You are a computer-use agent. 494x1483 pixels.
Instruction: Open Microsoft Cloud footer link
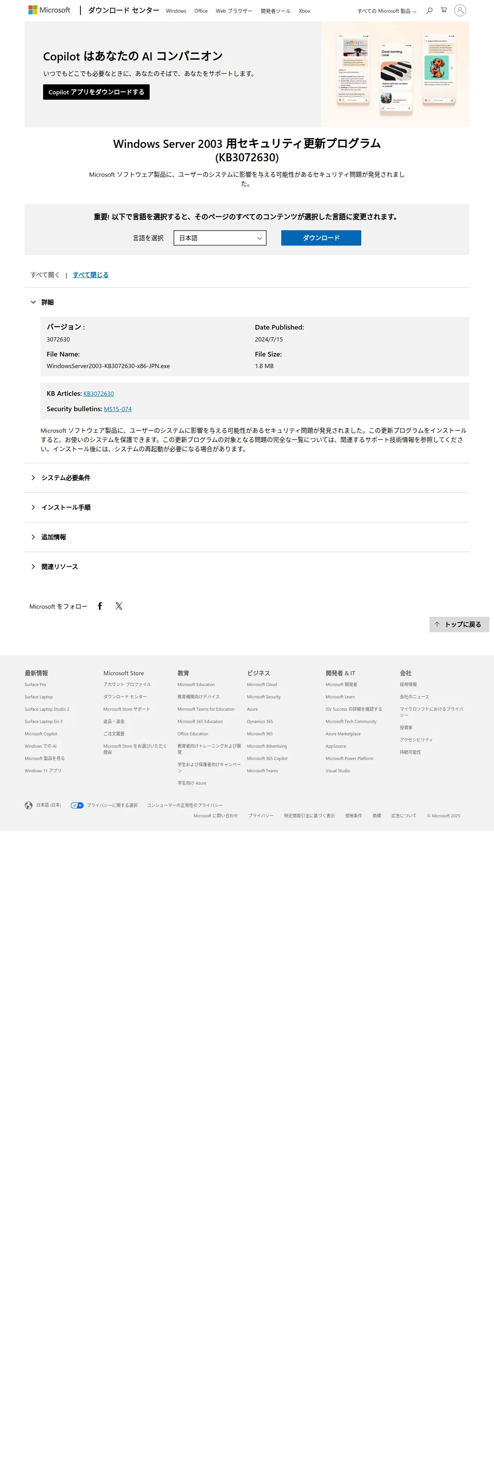pos(262,685)
